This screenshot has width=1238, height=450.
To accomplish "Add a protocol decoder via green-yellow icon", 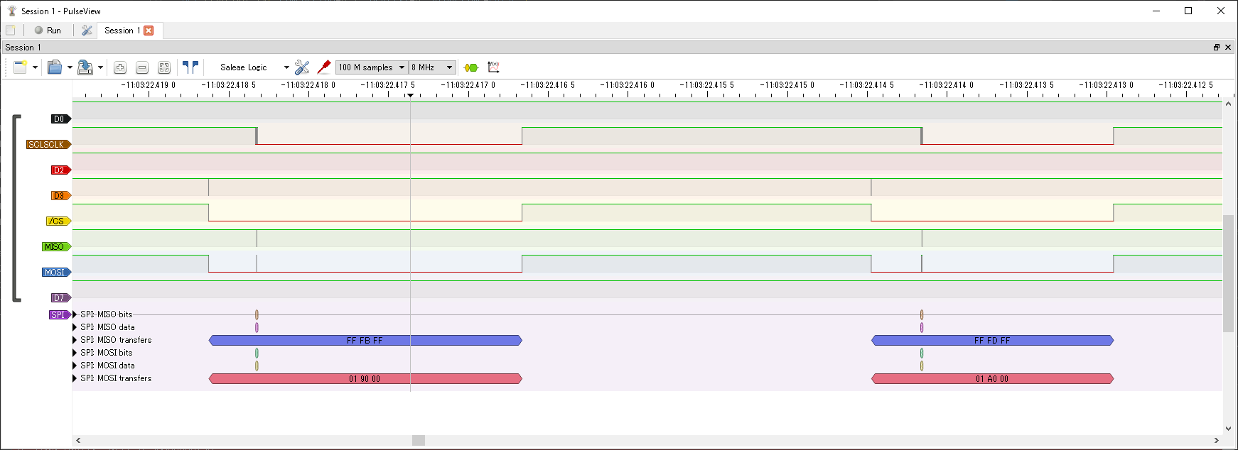I will click(471, 67).
